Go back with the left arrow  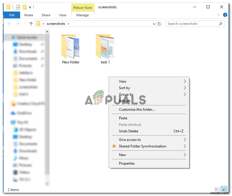click(x=9, y=24)
